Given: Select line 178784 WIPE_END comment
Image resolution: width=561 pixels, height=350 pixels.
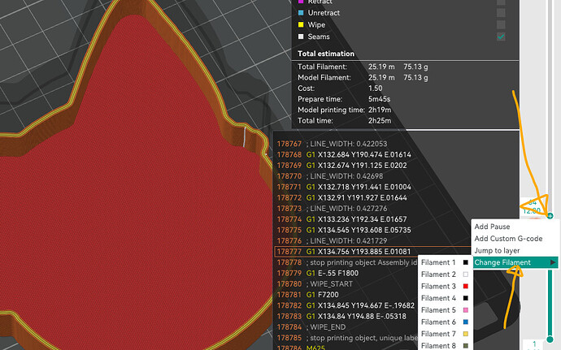Looking at the screenshot, I should click(x=311, y=326).
